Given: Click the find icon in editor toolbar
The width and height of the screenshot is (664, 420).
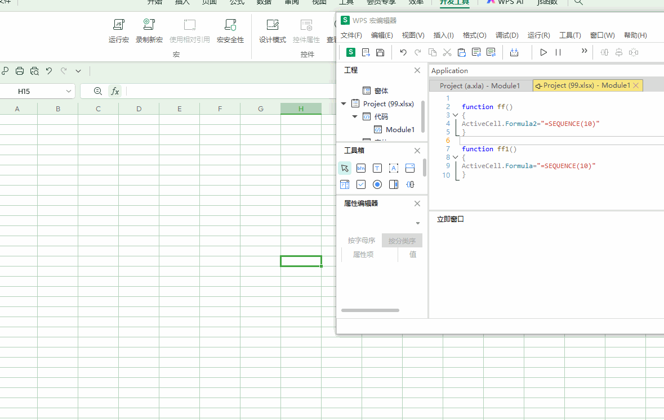Looking at the screenshot, I should pyautogui.click(x=476, y=52).
